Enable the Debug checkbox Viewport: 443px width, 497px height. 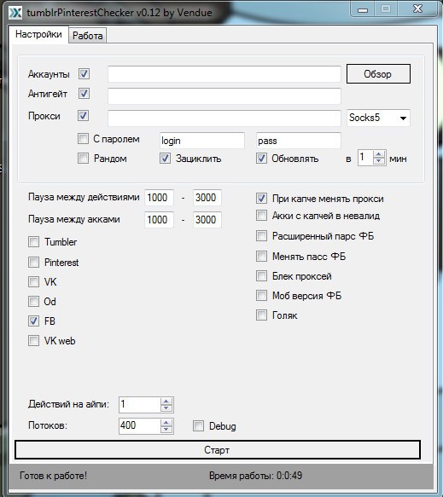coord(198,425)
